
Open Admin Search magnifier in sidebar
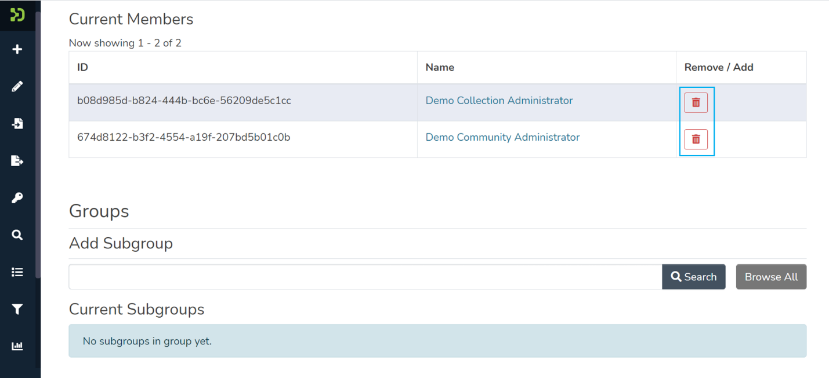tap(17, 235)
